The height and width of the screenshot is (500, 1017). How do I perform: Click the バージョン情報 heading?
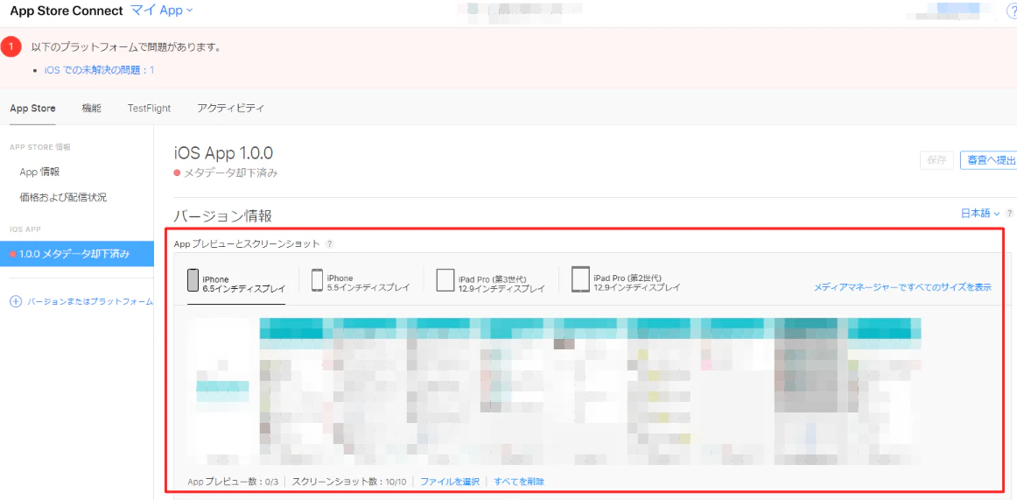click(x=222, y=216)
